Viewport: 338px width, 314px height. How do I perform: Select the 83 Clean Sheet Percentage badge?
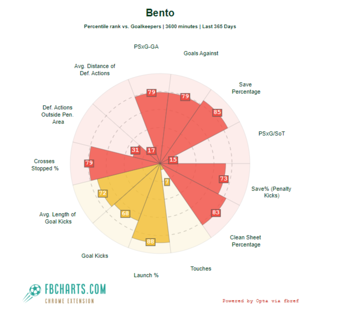point(216,212)
